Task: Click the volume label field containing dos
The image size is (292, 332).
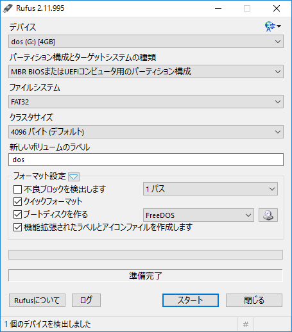Action: coord(146,160)
